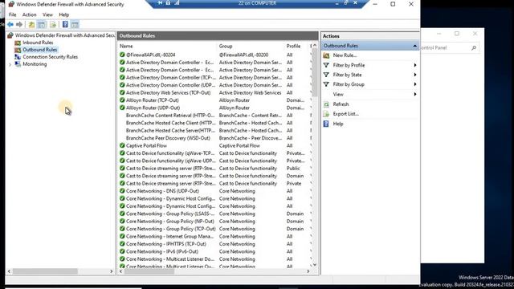This screenshot has height=289, width=514.
Task: Click the green check of @FirewallAPI.dll,-80204
Action: pos(122,55)
